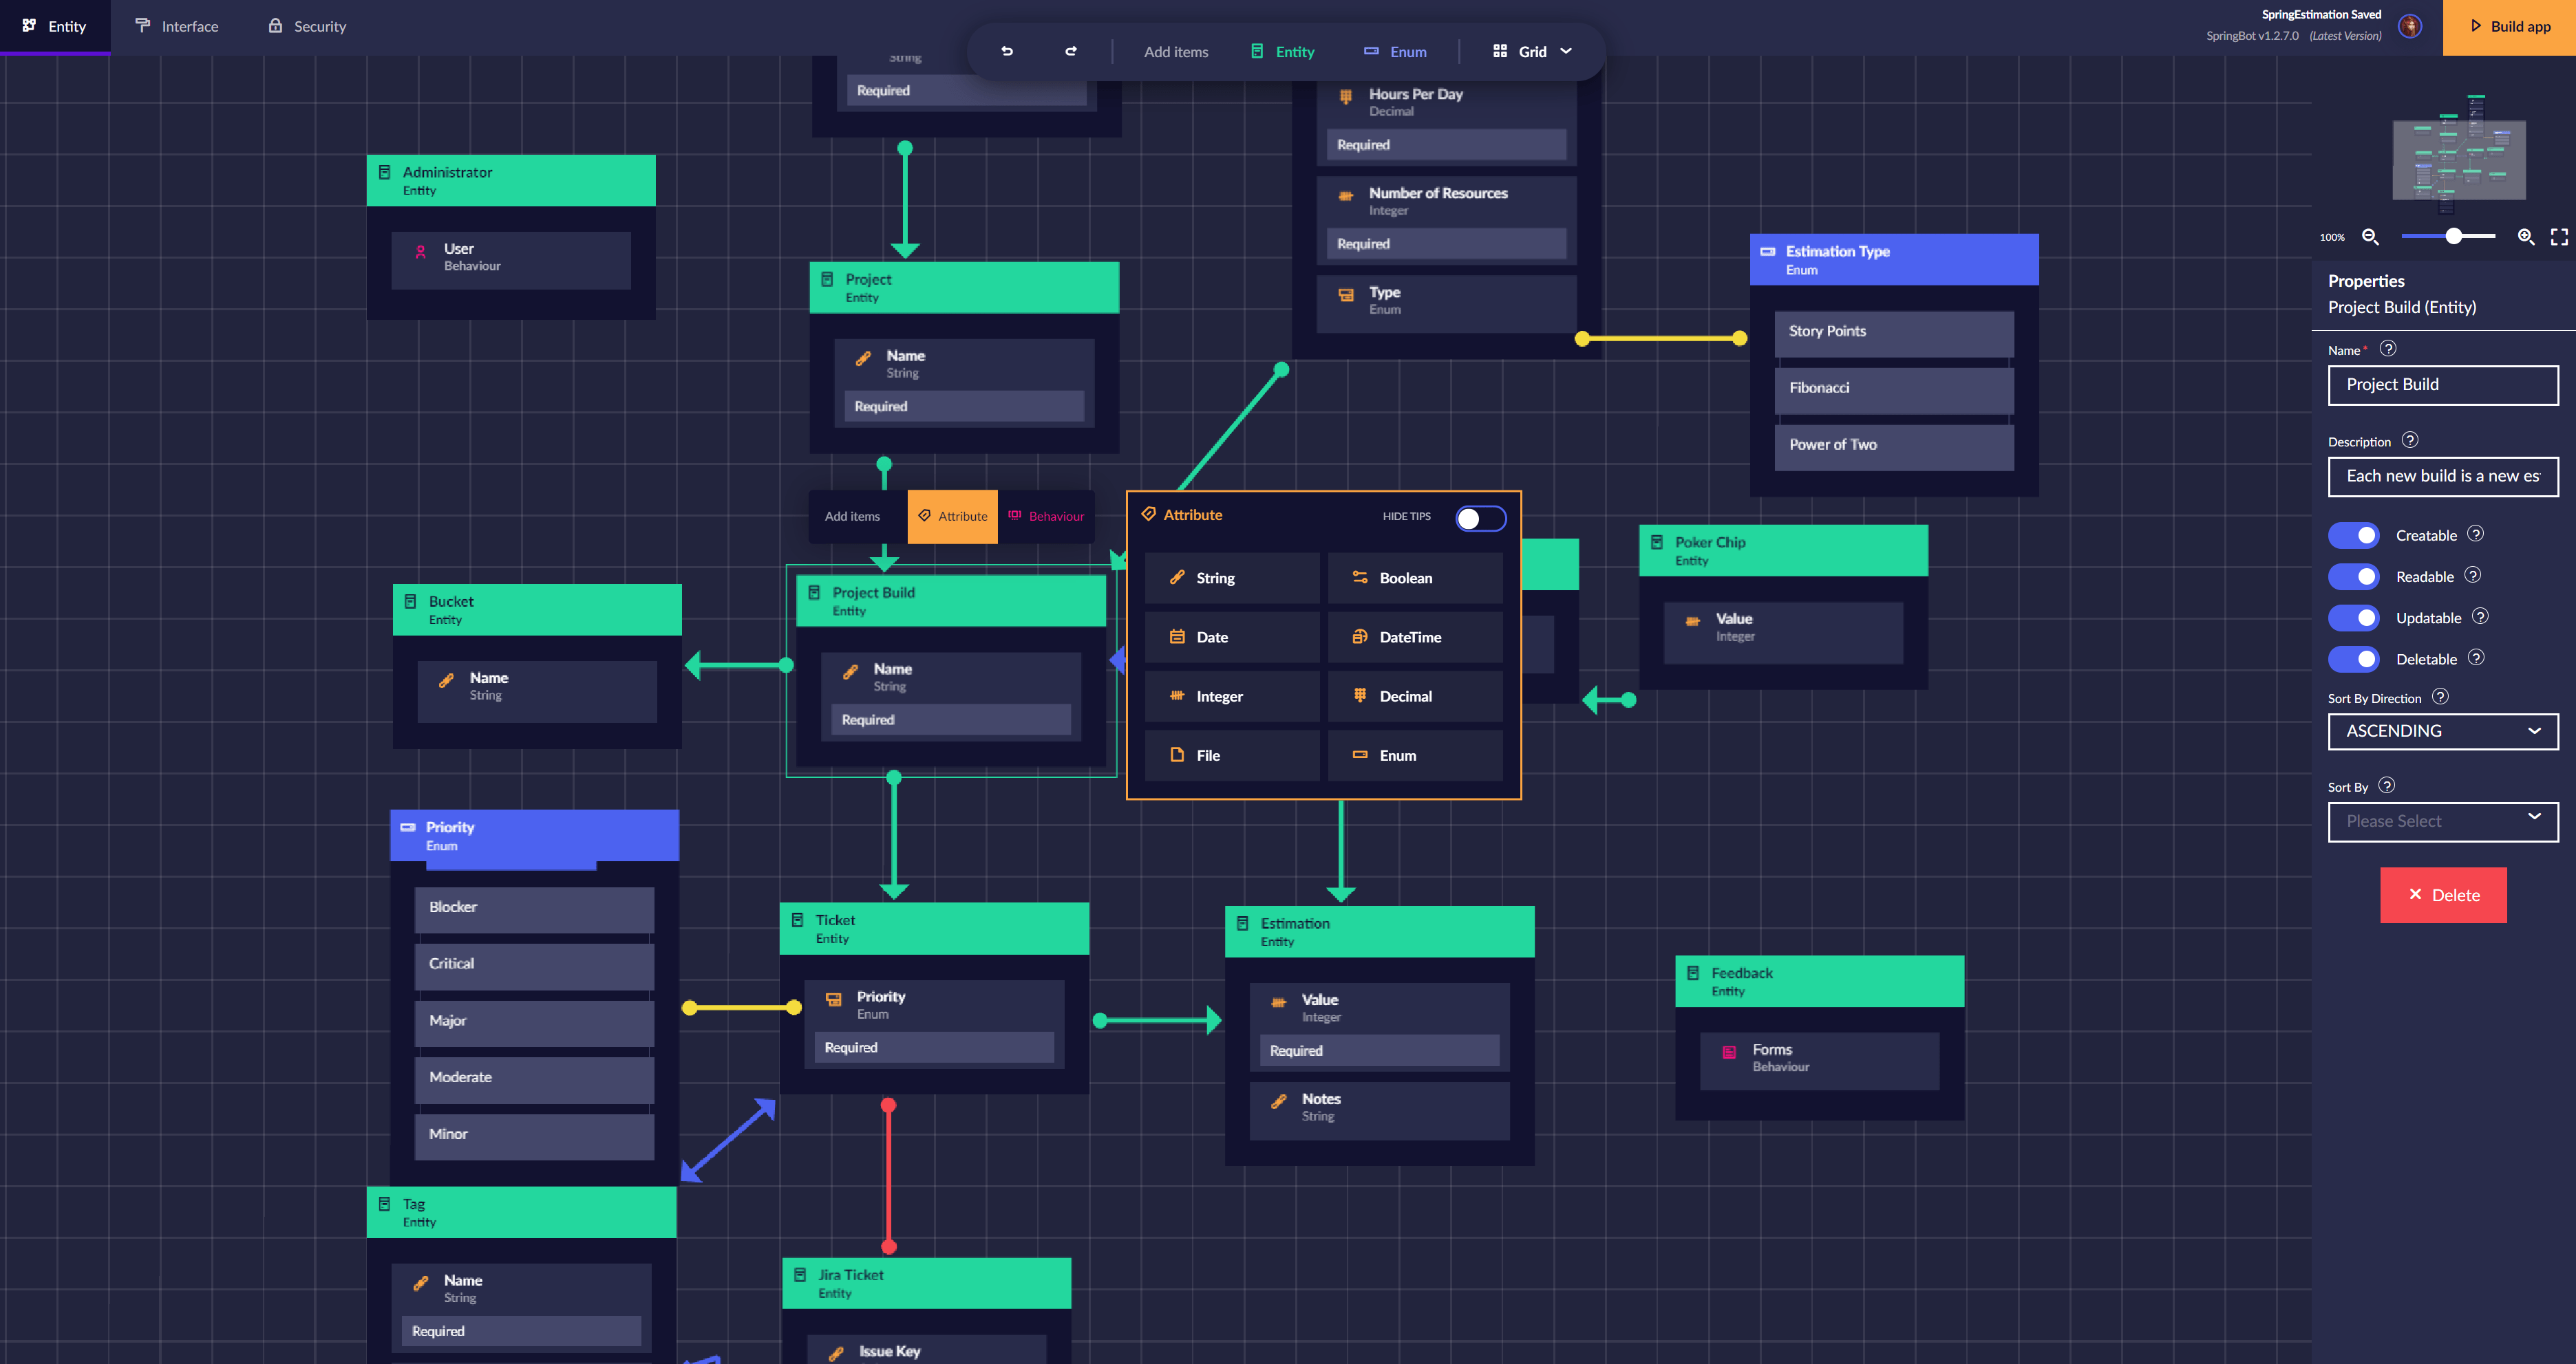
Task: Click the Estimation Type enum header icon
Action: pyautogui.click(x=1768, y=251)
